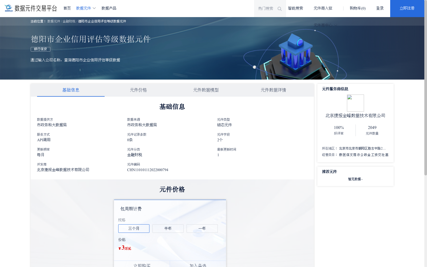Click 北京捷报金峰数据技术有限公司 provider link
The image size is (427, 267).
355,116
